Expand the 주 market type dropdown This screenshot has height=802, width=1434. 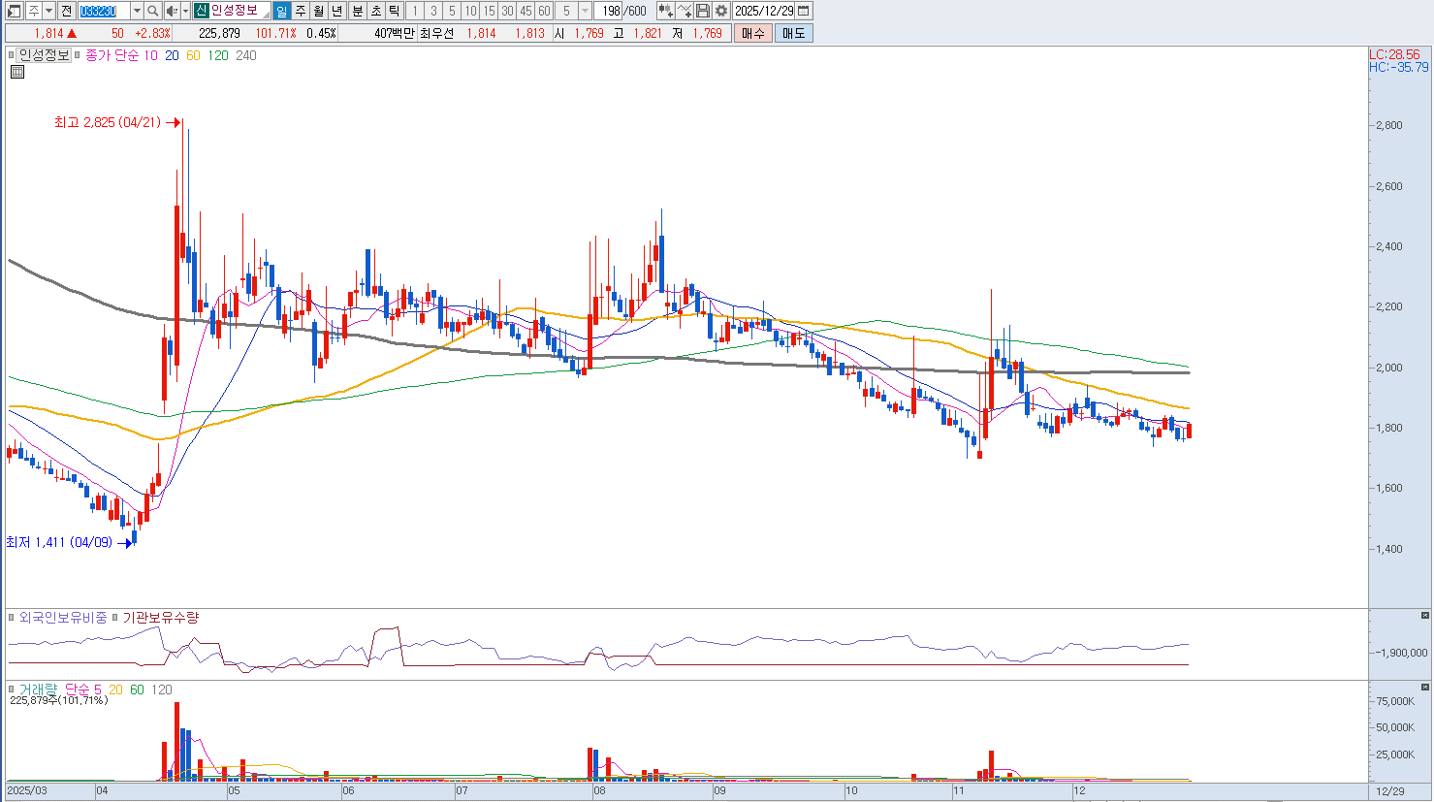(x=48, y=11)
